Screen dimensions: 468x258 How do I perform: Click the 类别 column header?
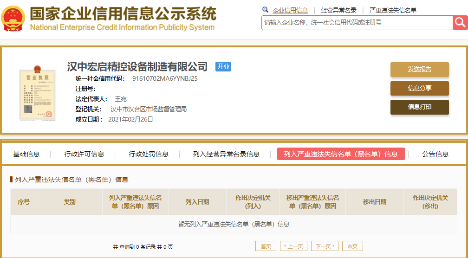click(x=70, y=202)
